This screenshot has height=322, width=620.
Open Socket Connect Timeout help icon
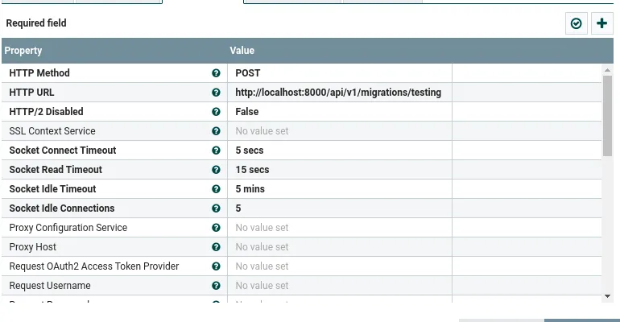pyautogui.click(x=216, y=151)
